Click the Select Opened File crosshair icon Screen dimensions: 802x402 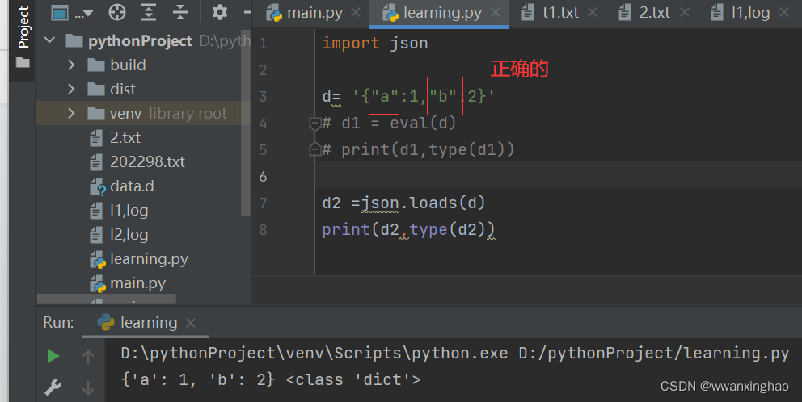tap(117, 12)
